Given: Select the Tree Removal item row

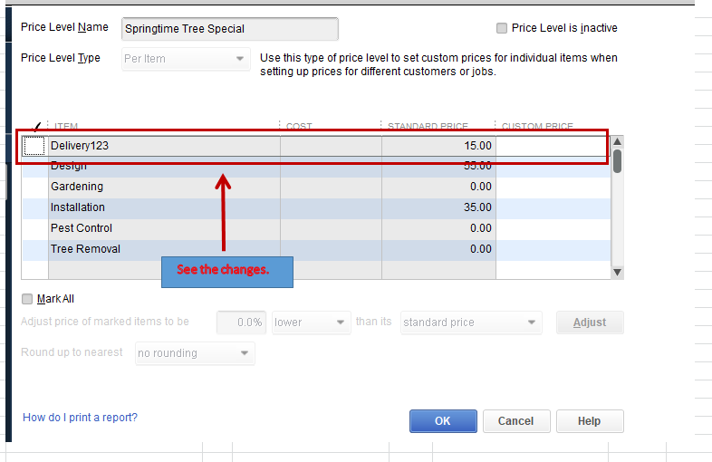Looking at the screenshot, I should tap(163, 249).
